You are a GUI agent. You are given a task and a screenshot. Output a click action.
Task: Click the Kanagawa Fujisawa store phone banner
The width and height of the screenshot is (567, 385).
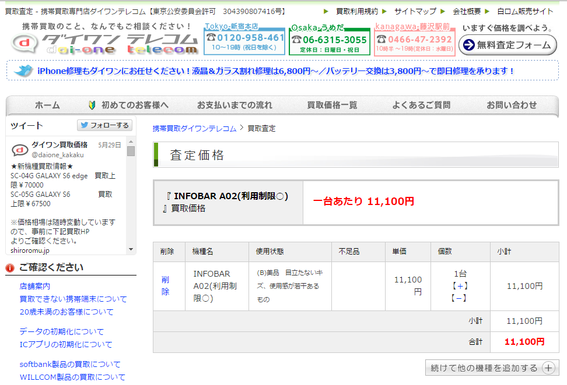(x=414, y=40)
